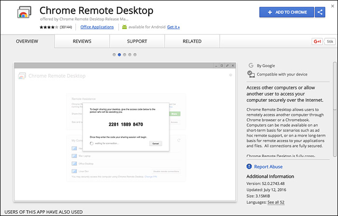Click the share icon button
This screenshot has height=216, width=338.
point(320,13)
